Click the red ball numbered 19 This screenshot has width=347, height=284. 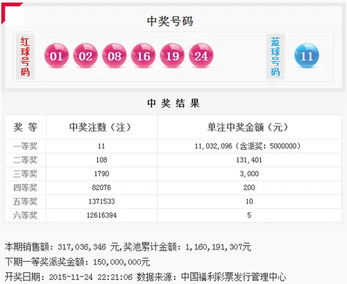point(172,56)
